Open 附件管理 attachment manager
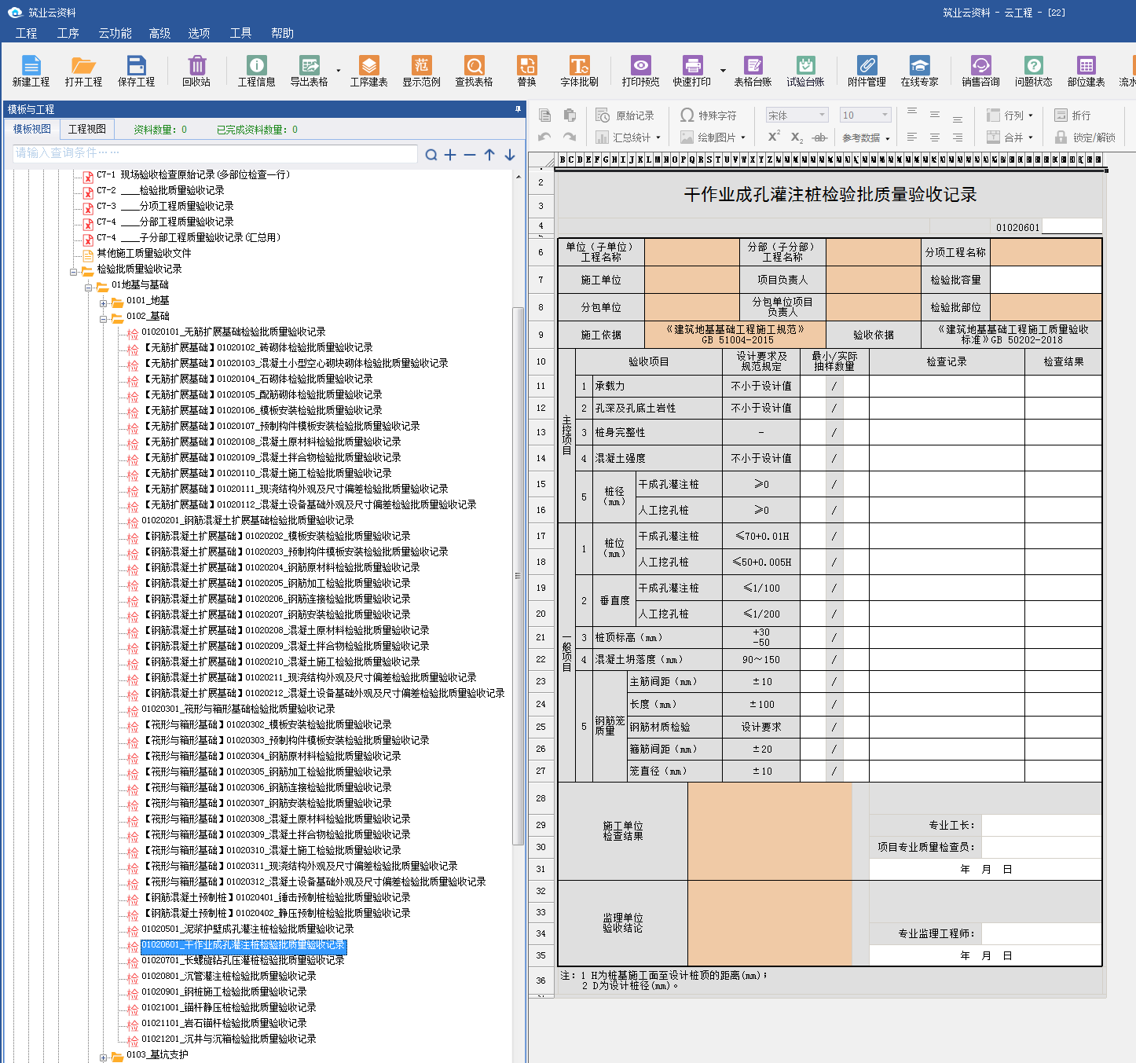The image size is (1136, 1063). click(867, 71)
